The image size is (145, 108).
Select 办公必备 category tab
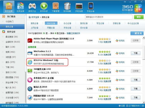67,23
